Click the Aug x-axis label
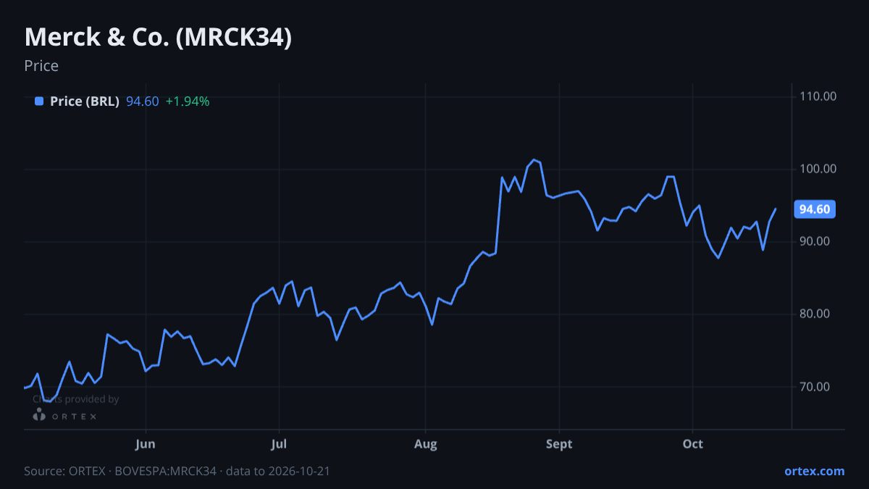 pos(426,444)
